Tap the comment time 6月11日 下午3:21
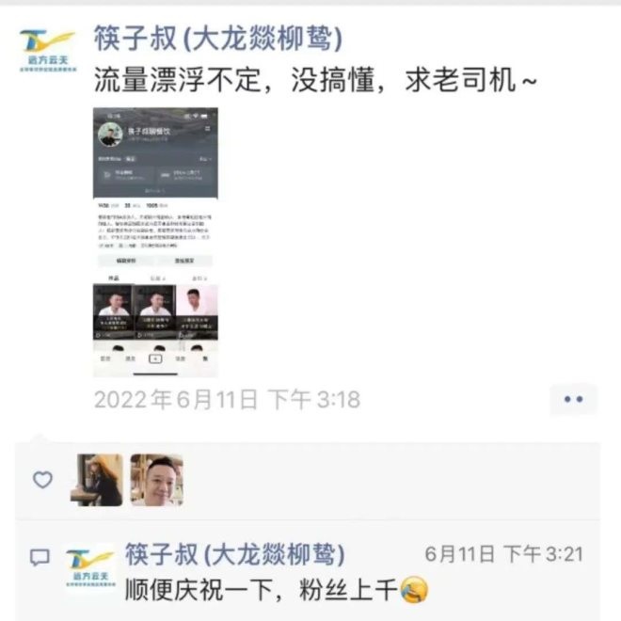The width and height of the screenshot is (621, 621). (x=504, y=553)
